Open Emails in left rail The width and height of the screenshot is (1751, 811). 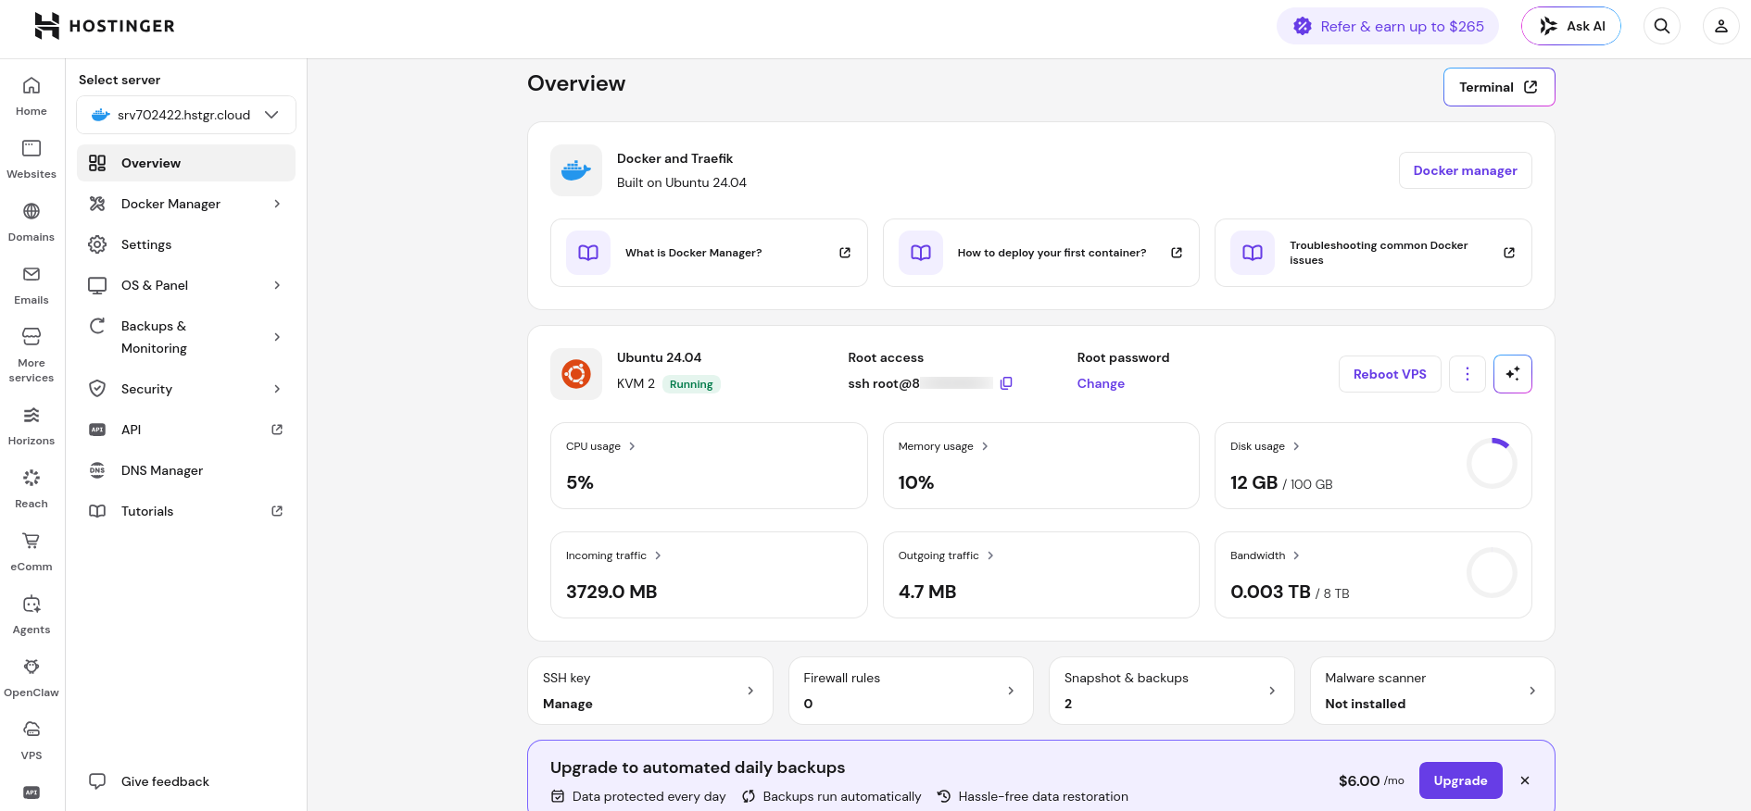[x=31, y=285]
